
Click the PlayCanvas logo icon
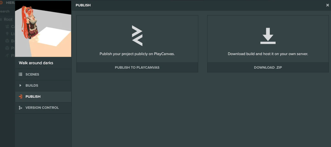click(137, 36)
